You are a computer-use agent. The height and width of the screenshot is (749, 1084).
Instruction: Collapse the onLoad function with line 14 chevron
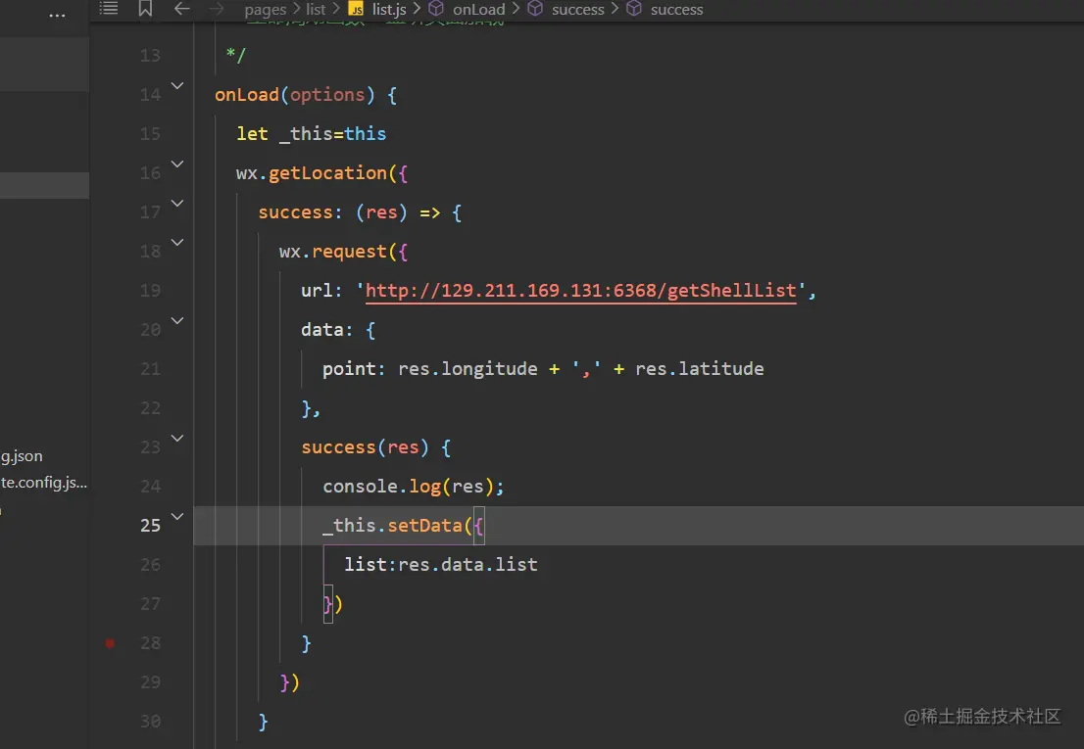176,86
